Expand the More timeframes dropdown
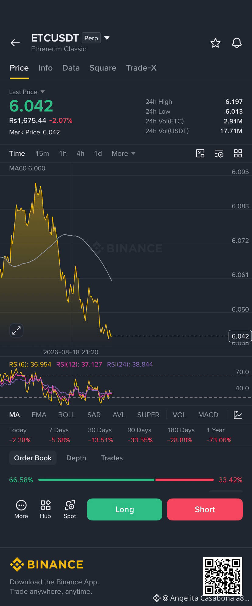The image size is (252, 606). tap(124, 153)
